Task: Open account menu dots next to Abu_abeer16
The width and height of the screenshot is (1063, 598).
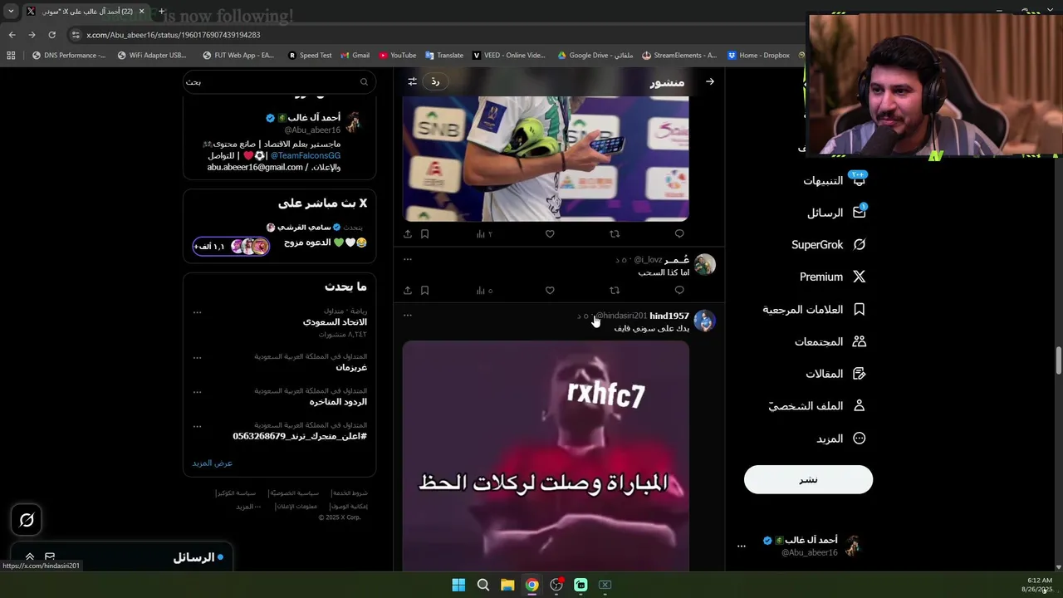Action: click(741, 546)
